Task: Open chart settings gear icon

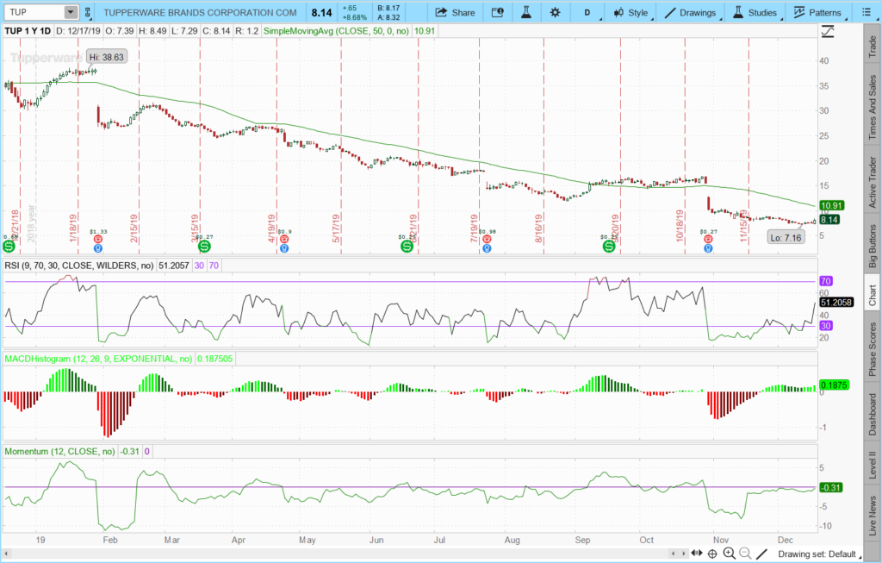Action: (x=554, y=13)
